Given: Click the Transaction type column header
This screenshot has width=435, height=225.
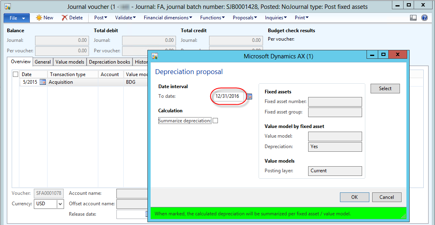Looking at the screenshot, I should pyautogui.click(x=72, y=74).
